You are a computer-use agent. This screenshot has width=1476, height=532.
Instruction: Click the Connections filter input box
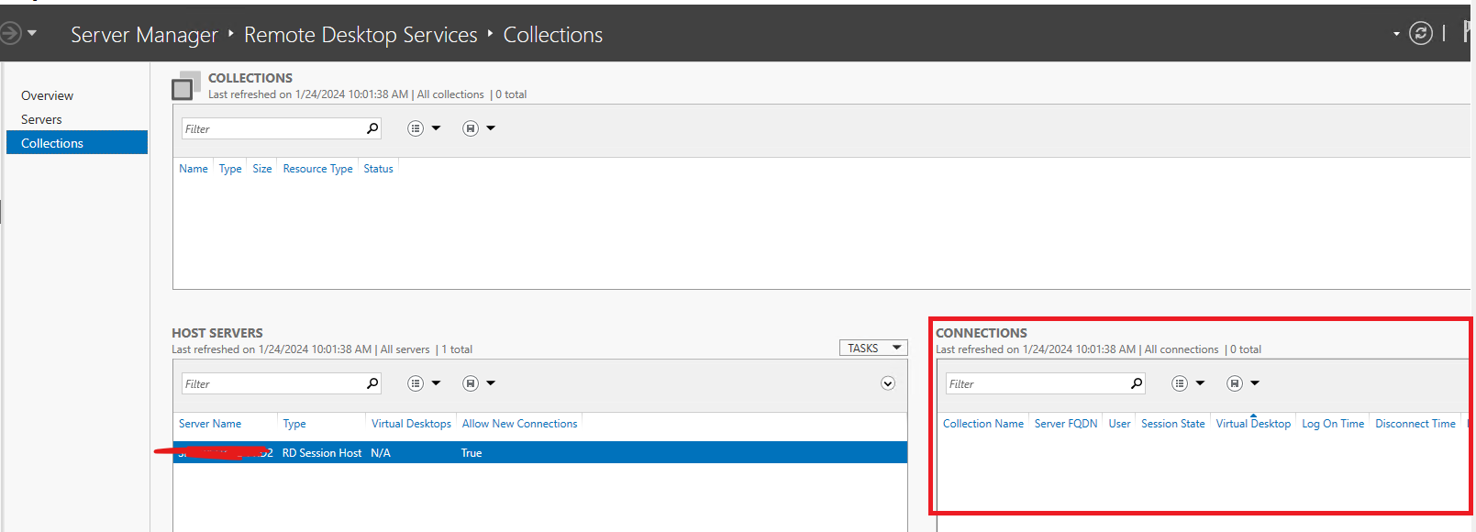coord(1045,383)
